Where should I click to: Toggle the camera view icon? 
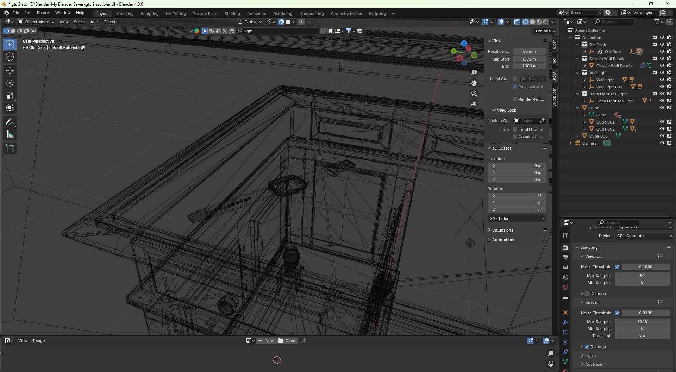474,94
